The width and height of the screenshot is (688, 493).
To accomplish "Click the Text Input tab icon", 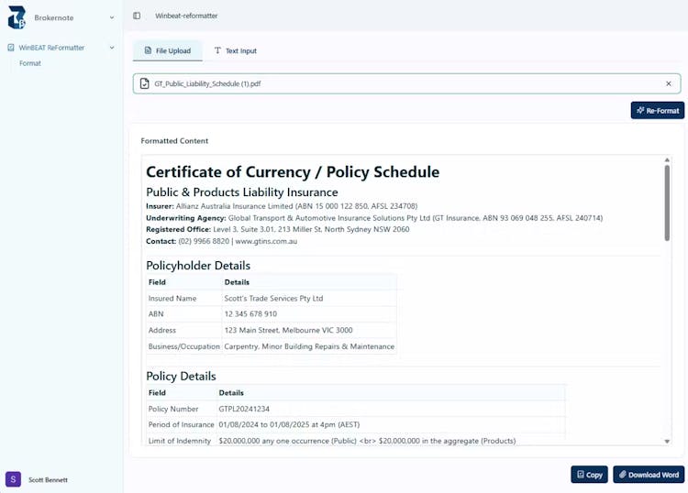I will [217, 50].
